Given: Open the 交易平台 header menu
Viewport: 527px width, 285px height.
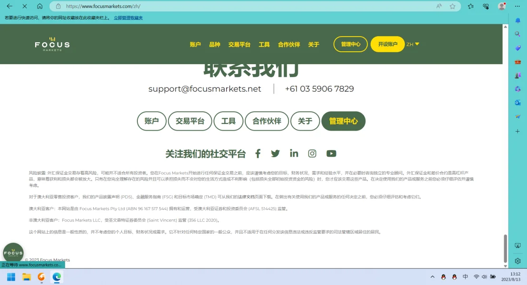Looking at the screenshot, I should click(240, 44).
